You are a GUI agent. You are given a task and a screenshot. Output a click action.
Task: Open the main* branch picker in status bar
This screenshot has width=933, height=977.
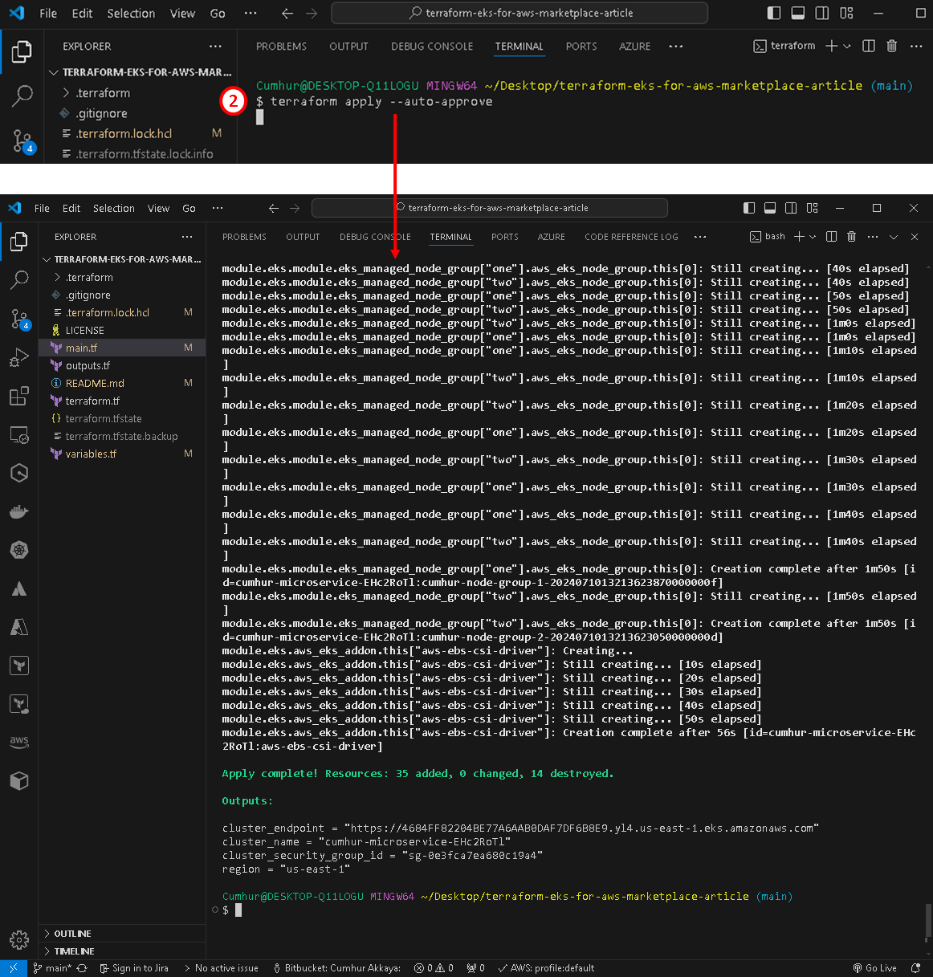[52, 968]
